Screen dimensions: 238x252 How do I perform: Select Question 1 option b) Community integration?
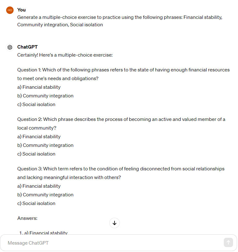pos(45,96)
